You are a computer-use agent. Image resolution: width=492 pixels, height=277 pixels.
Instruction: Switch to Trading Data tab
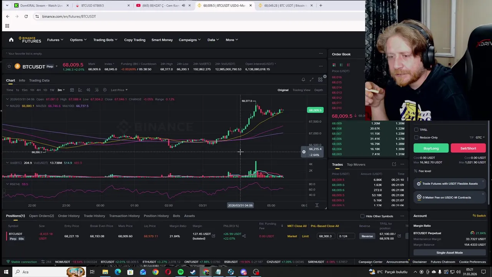(39, 80)
